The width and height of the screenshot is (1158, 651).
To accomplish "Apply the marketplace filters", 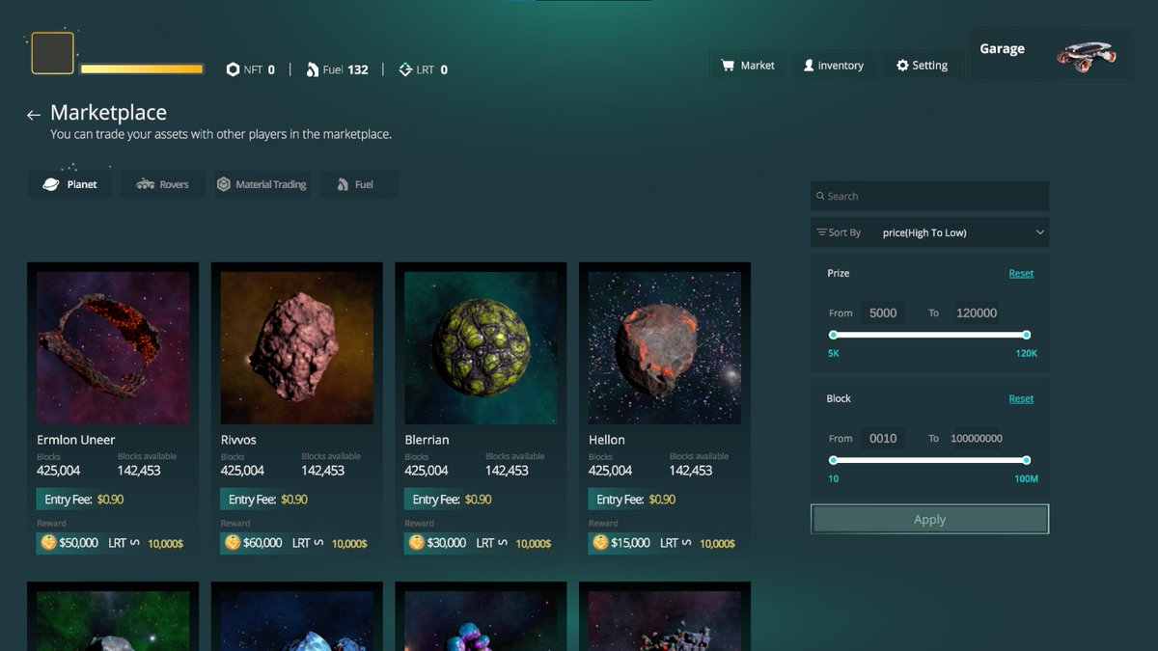I will point(929,519).
